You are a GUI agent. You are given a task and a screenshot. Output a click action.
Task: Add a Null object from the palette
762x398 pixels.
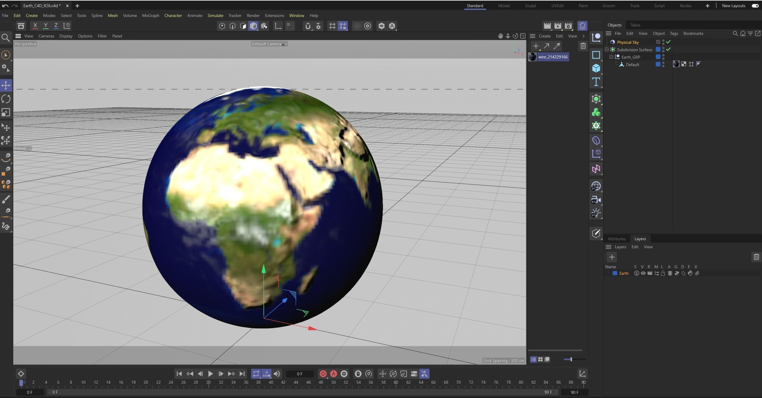pyautogui.click(x=596, y=38)
